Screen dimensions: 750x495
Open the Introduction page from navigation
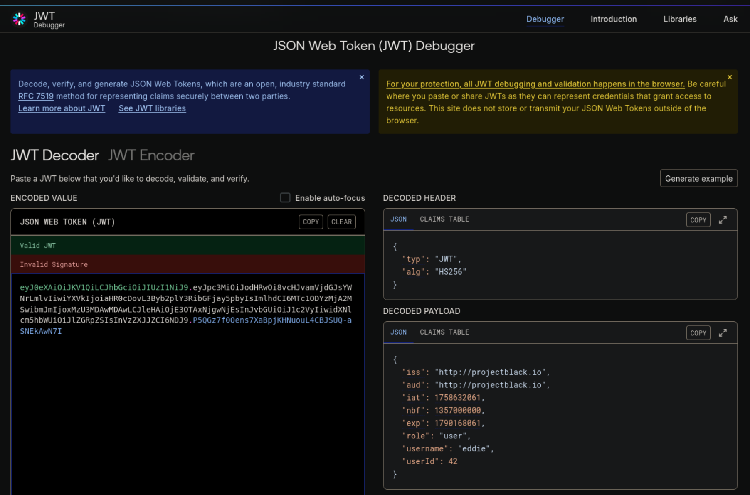(x=613, y=19)
